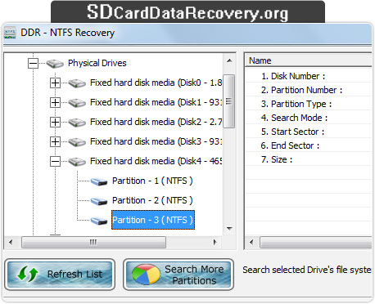Expand the Disk0 tree node
The height and width of the screenshot is (304, 375).
click(55, 83)
